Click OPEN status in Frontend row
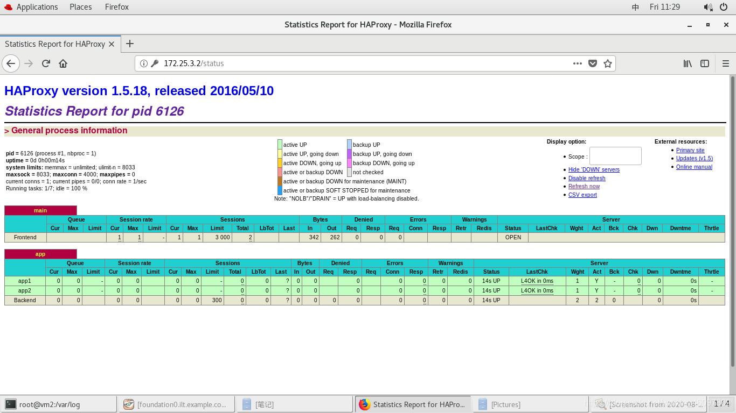Image resolution: width=736 pixels, height=413 pixels. 513,237
